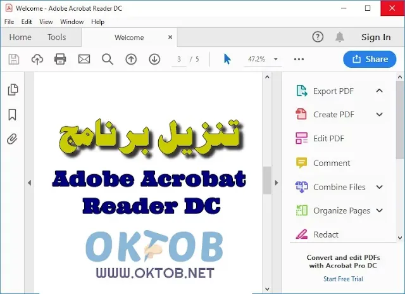This screenshot has width=405, height=294.
Task: Click the Share button
Action: pyautogui.click(x=370, y=59)
